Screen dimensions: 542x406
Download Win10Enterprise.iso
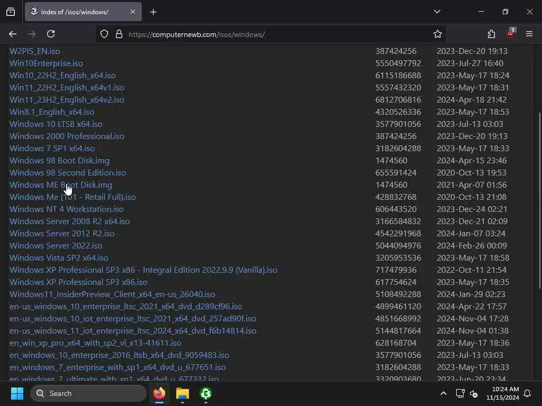pyautogui.click(x=46, y=63)
